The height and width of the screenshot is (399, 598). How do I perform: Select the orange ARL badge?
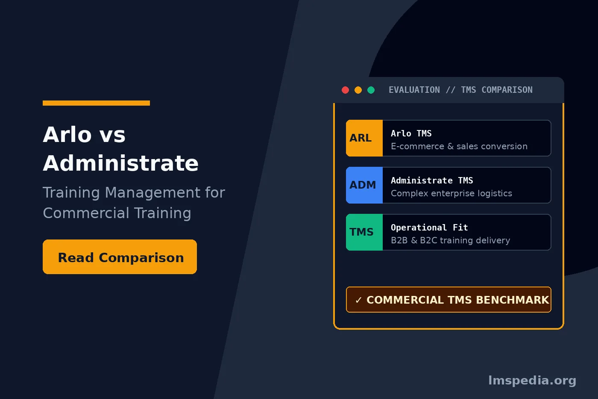tap(364, 138)
